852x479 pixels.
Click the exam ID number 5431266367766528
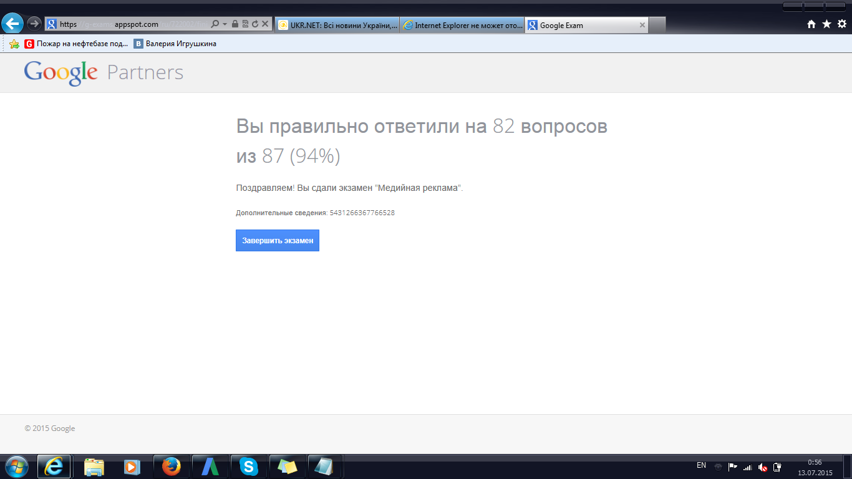coord(362,213)
